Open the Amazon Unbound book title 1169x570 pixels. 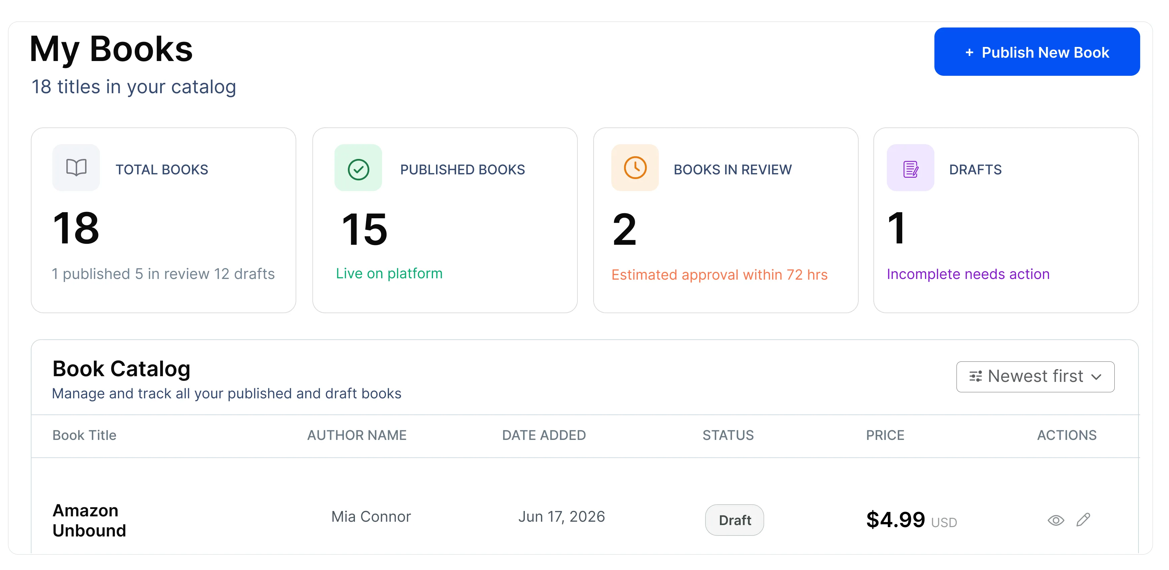[x=89, y=520]
